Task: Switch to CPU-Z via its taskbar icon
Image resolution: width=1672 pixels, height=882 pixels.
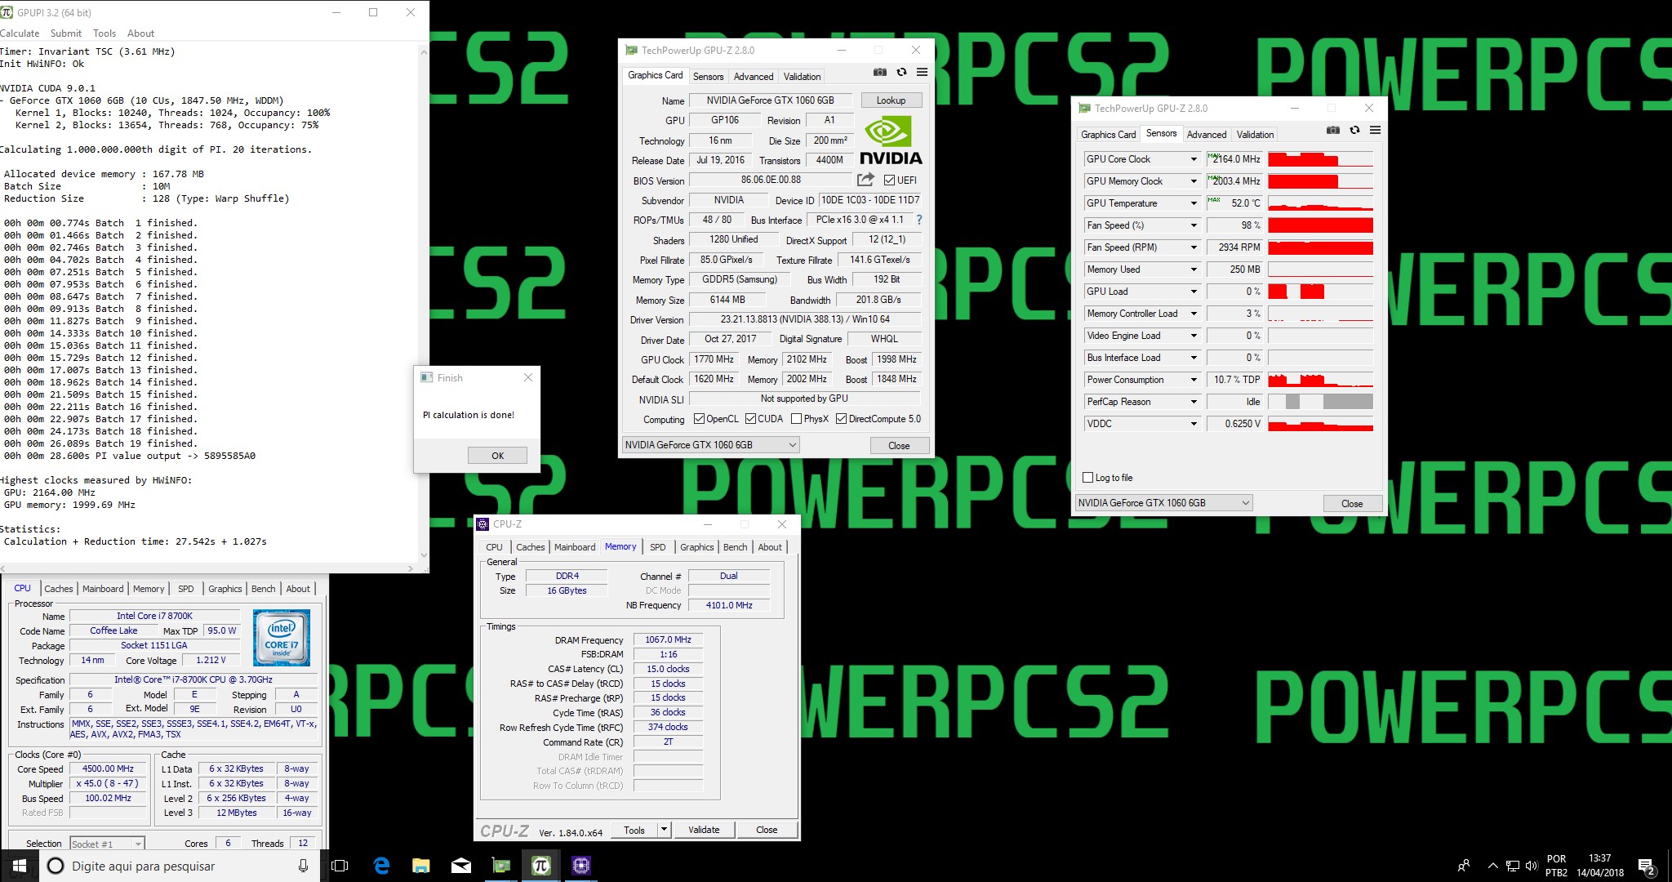Action: click(580, 866)
